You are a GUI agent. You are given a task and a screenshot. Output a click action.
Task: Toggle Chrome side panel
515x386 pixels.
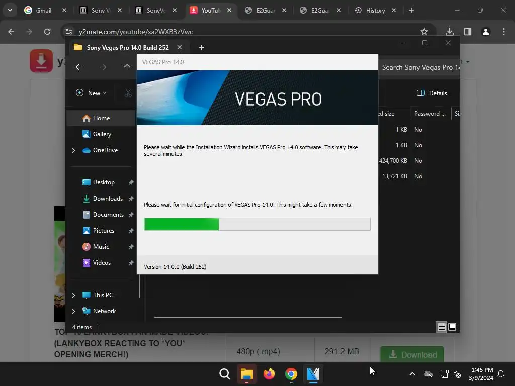tap(468, 32)
